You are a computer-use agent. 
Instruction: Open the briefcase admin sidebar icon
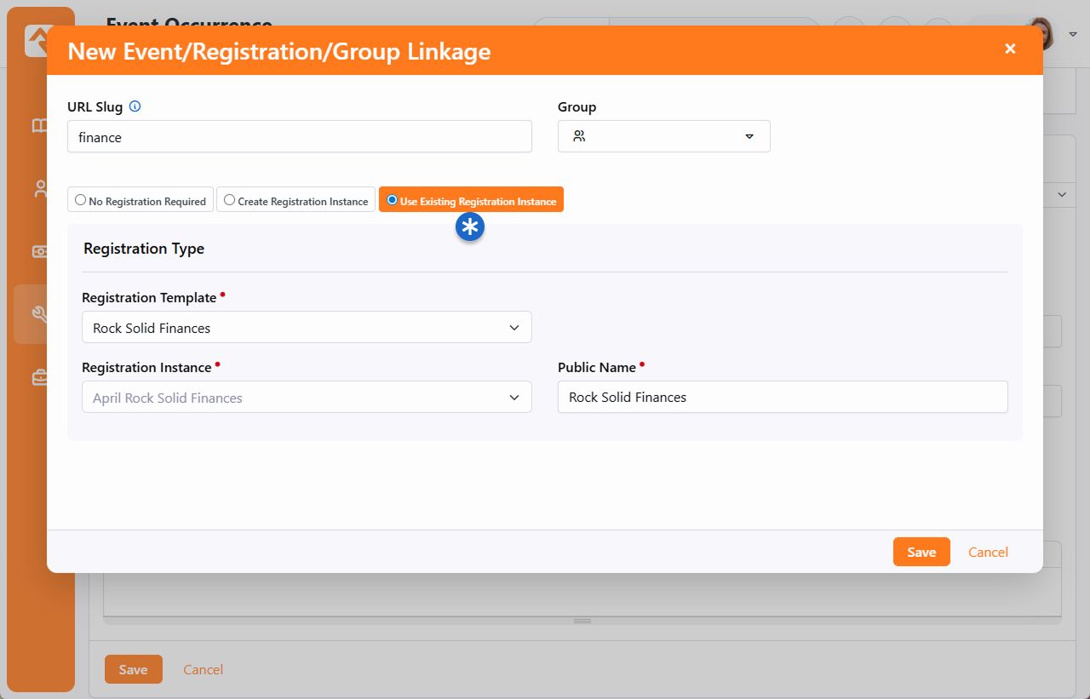point(39,377)
